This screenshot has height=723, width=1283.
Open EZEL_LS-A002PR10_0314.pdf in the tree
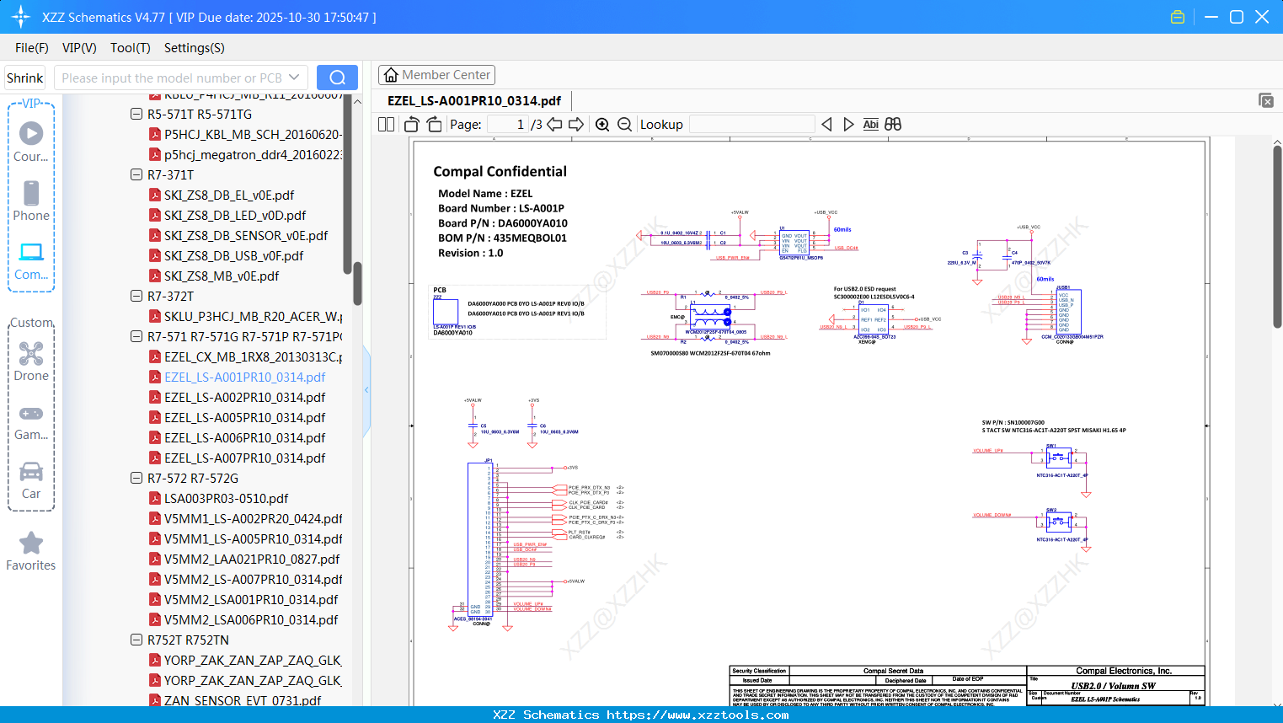tap(244, 398)
